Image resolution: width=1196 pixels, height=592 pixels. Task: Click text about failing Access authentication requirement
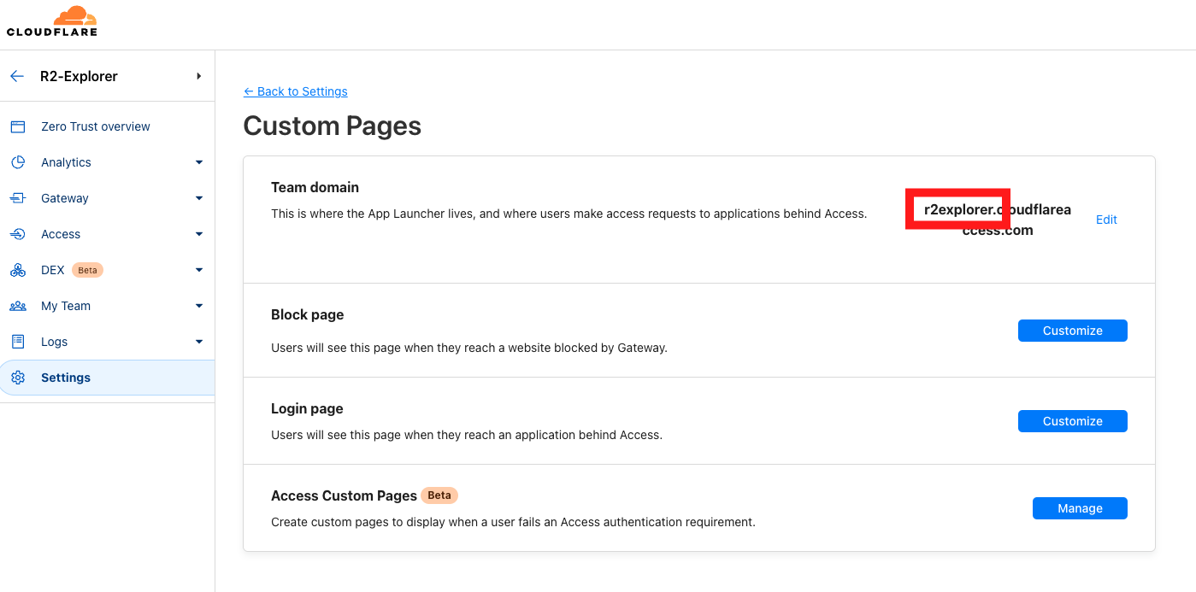[x=513, y=522]
